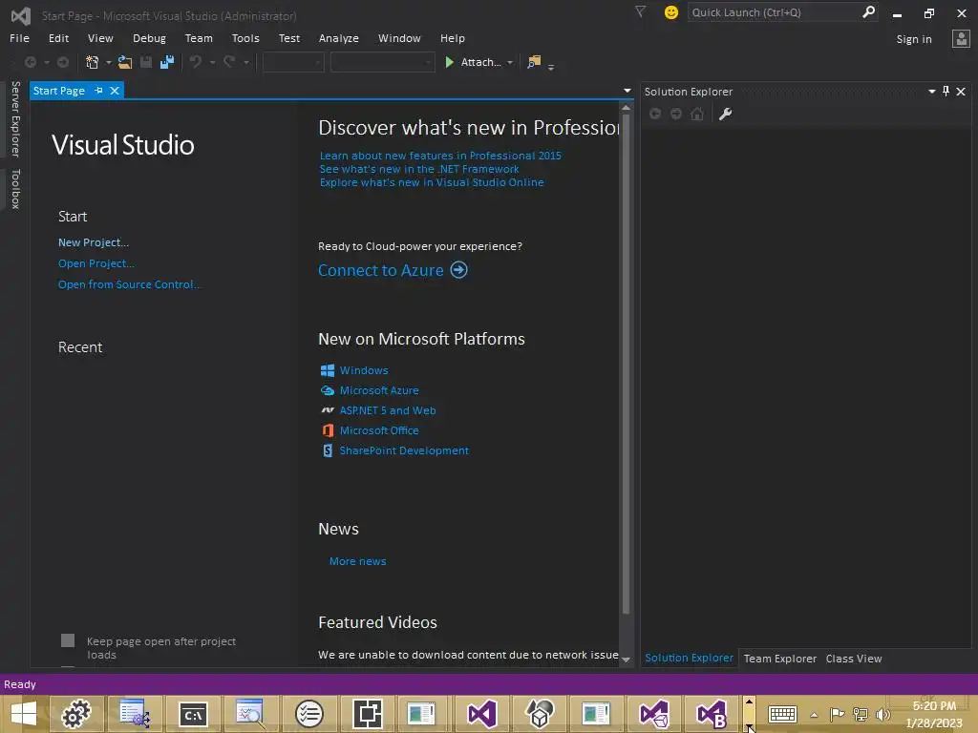978x733 pixels.
Task: Open the Toolbox side tab
Action: pyautogui.click(x=15, y=188)
